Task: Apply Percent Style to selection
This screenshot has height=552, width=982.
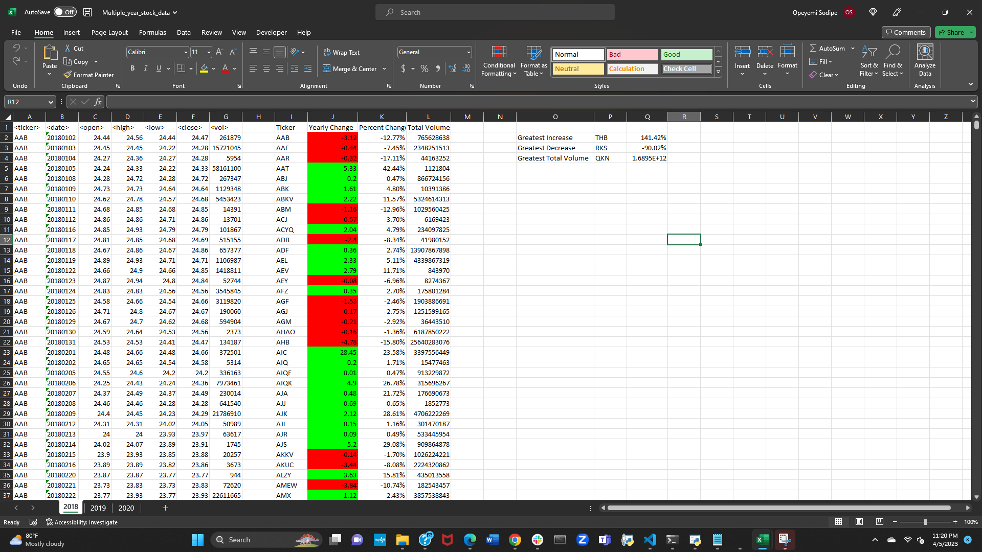Action: tap(424, 68)
